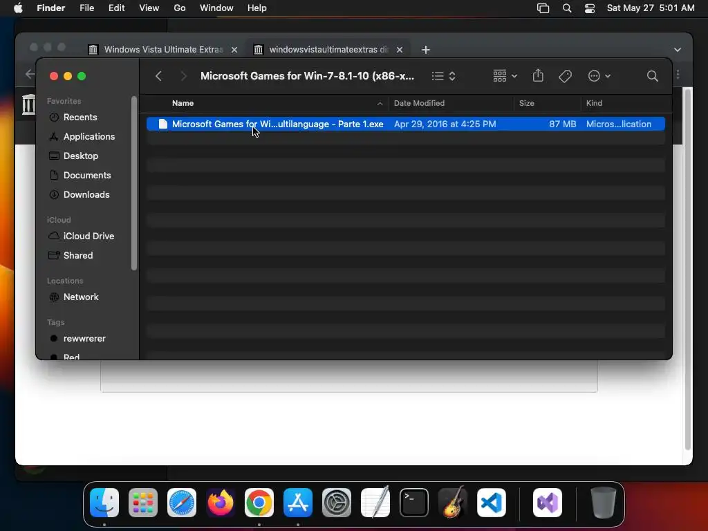The image size is (708, 531).
Task: Open the View menu
Action: [149, 8]
